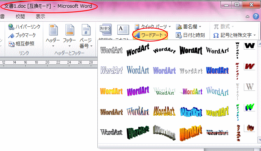Select the black W WordArt style thumbnail

(x=250, y=46)
